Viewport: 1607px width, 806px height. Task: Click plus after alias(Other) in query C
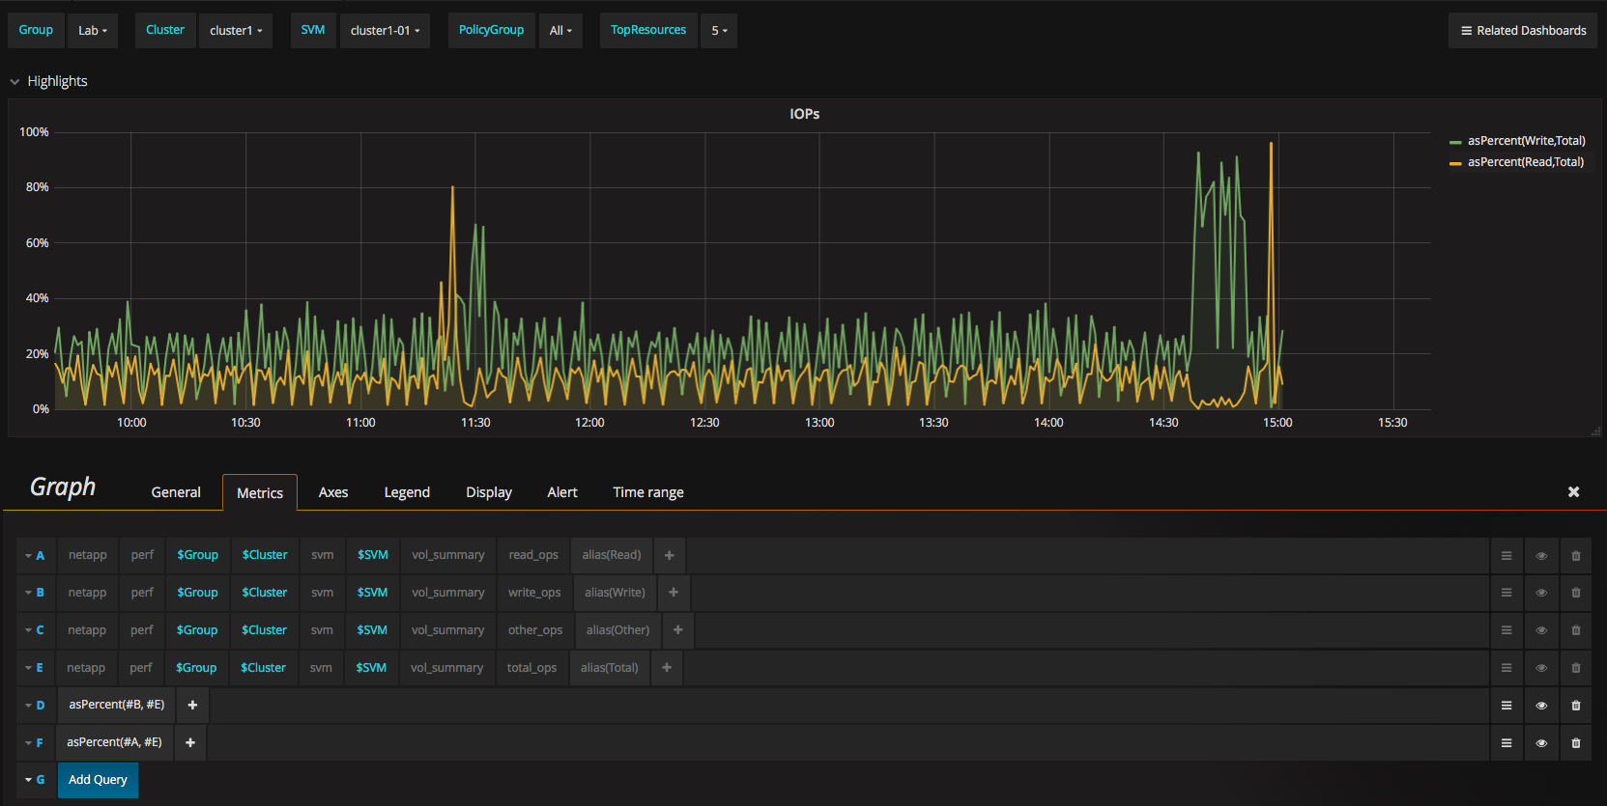point(677,630)
